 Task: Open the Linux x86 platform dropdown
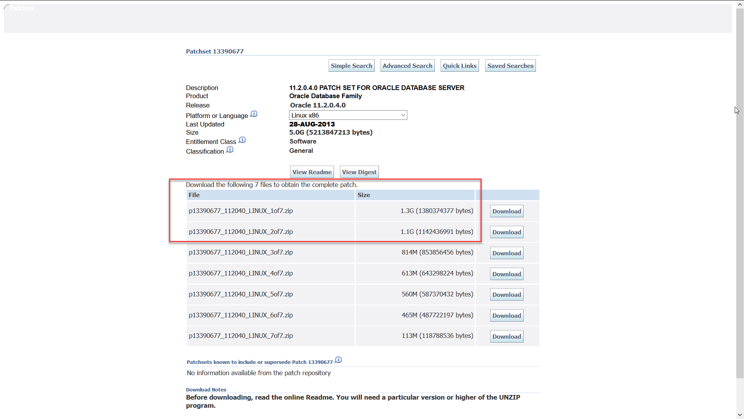pyautogui.click(x=348, y=115)
